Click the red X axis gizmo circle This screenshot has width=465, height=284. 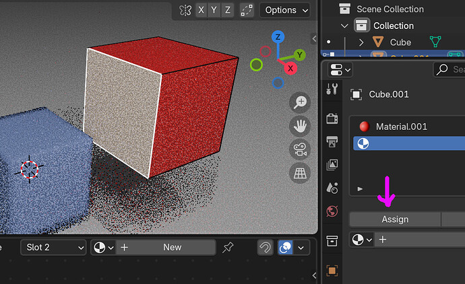[x=290, y=69]
